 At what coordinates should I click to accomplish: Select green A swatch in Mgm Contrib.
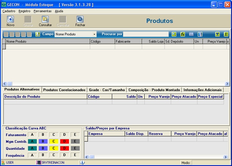pos(32,141)
